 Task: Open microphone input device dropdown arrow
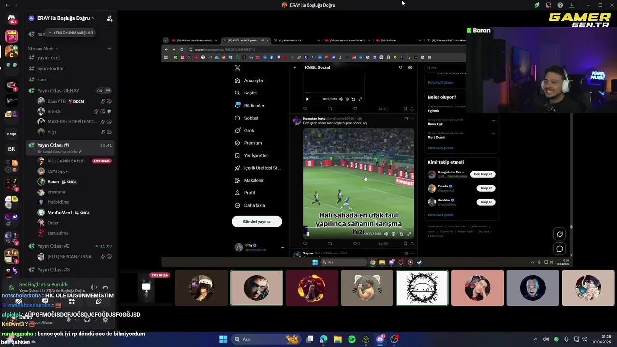coord(77,320)
